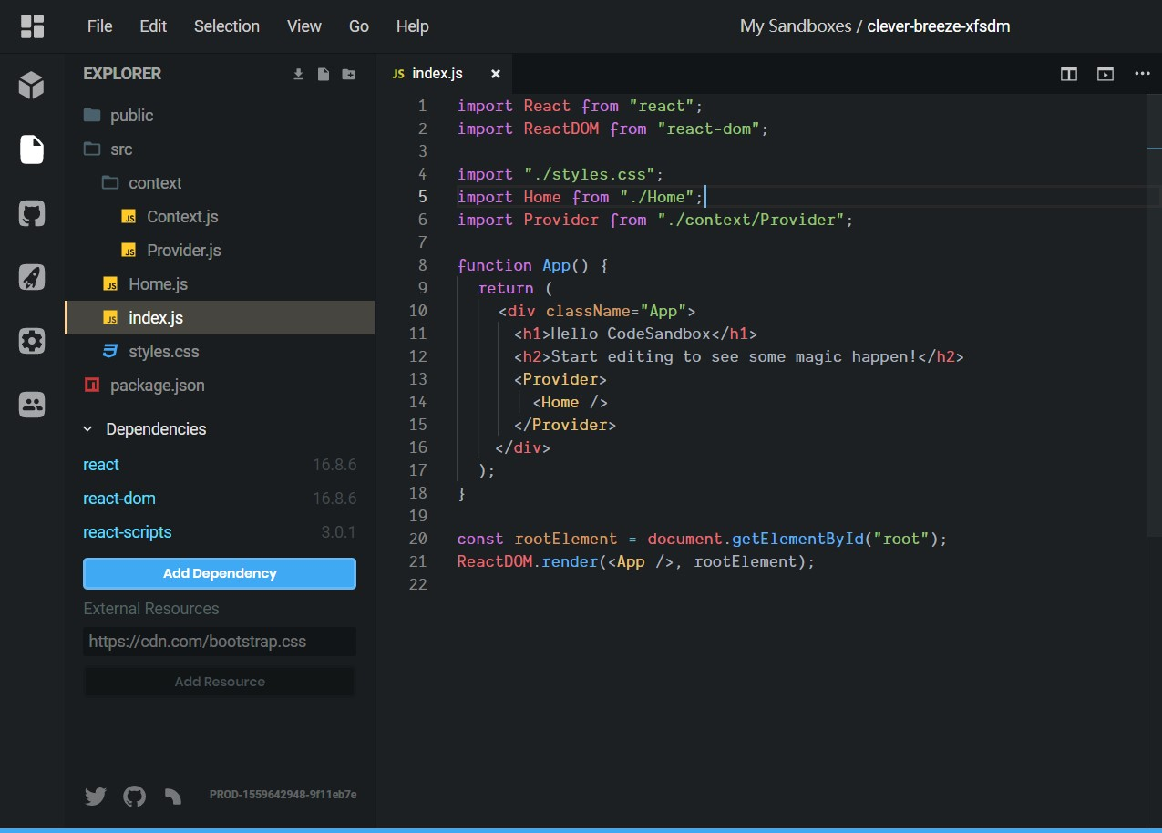Open Context.js in the file tree

click(219, 216)
